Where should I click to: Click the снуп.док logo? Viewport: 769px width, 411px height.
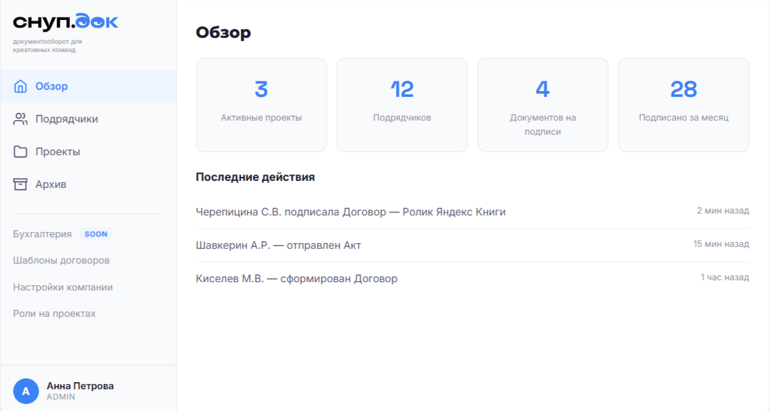(64, 21)
